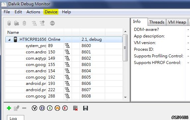The image size is (190, 120).
Task: Select the com.andro process with PID 150
Action: pos(64,52)
